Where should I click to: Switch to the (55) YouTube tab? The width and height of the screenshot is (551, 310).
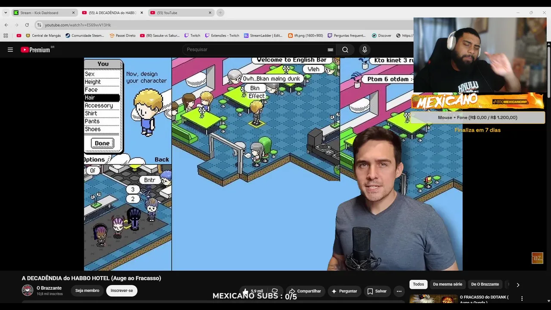[x=181, y=13]
